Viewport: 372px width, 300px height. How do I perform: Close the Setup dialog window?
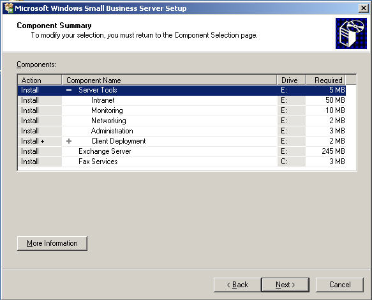click(364, 8)
